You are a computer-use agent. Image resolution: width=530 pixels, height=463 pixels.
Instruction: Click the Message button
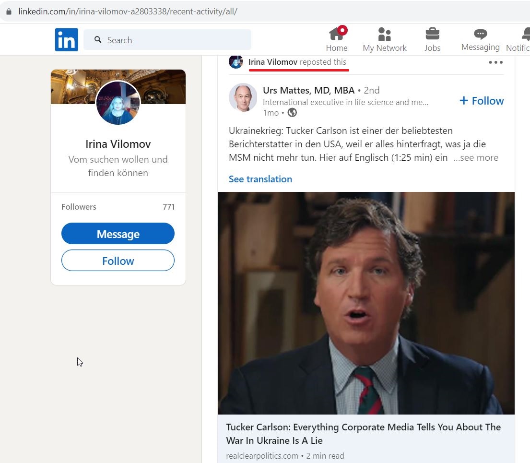118,234
